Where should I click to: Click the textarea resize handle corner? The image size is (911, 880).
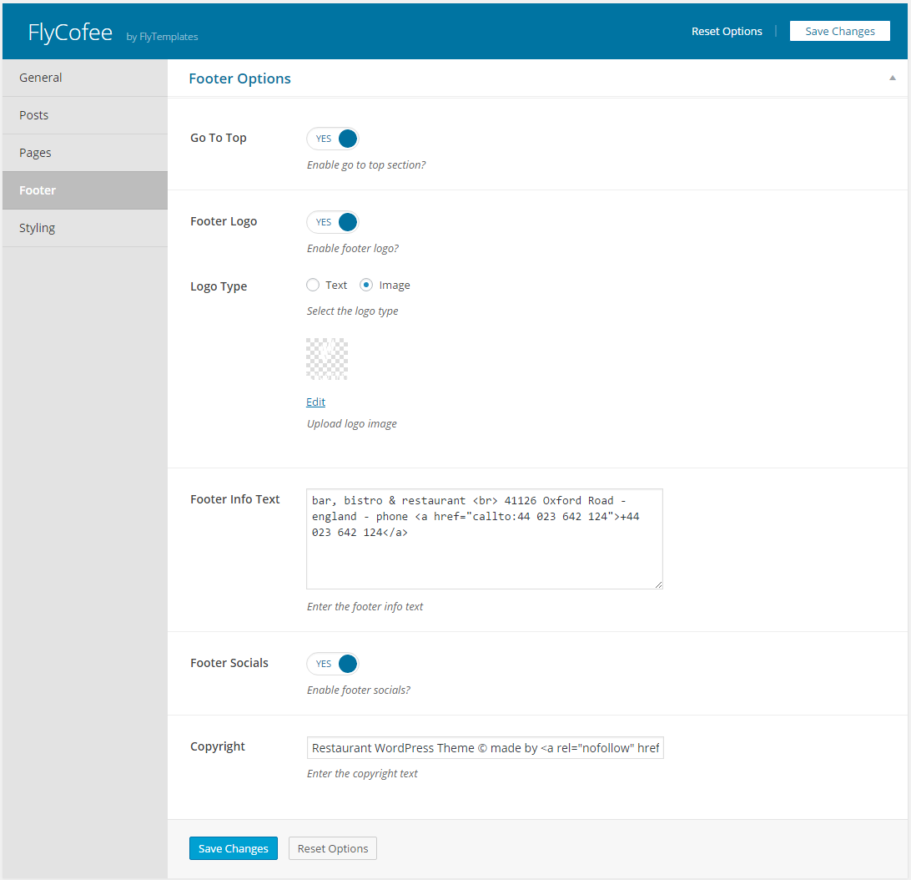point(658,584)
